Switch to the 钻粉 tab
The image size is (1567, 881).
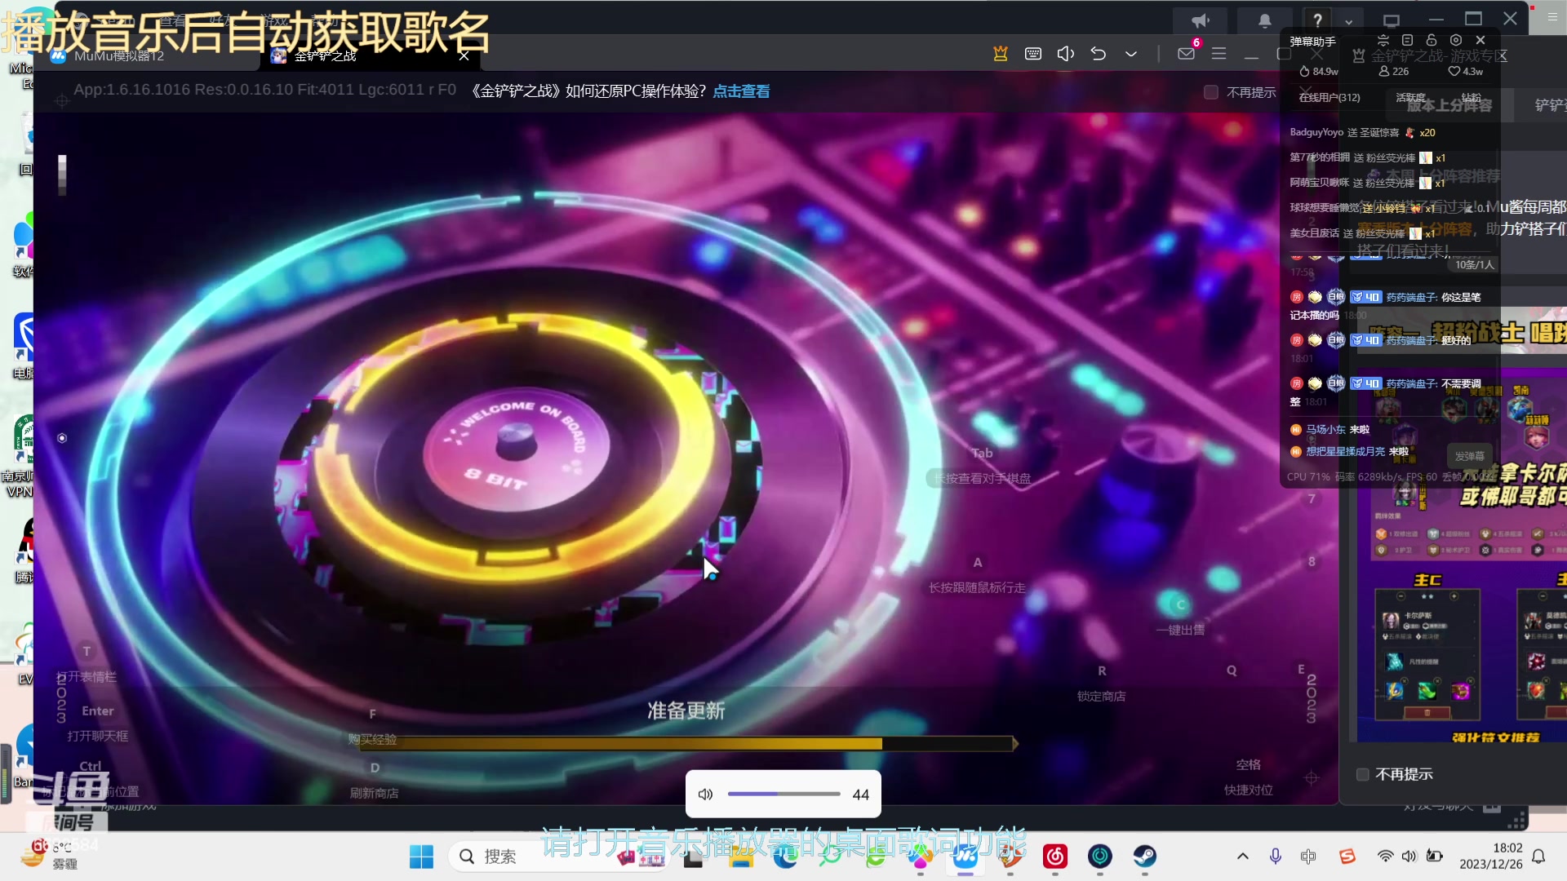click(x=1471, y=98)
